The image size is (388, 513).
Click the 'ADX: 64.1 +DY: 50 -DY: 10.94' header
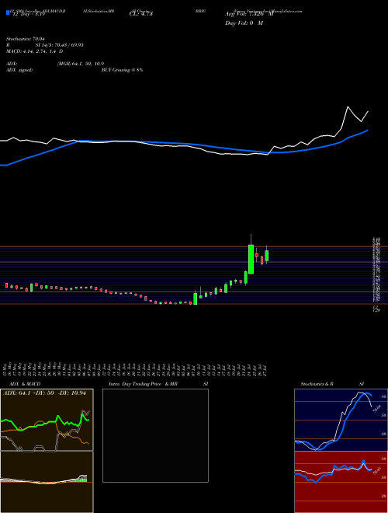coord(44,393)
